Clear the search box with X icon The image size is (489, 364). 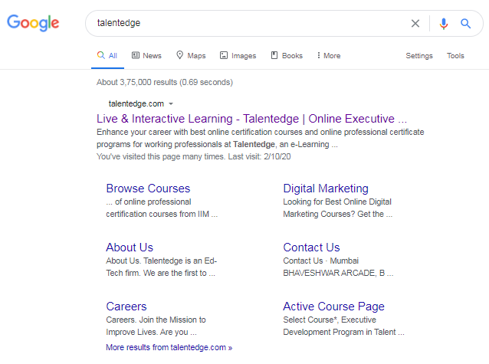pyautogui.click(x=415, y=23)
